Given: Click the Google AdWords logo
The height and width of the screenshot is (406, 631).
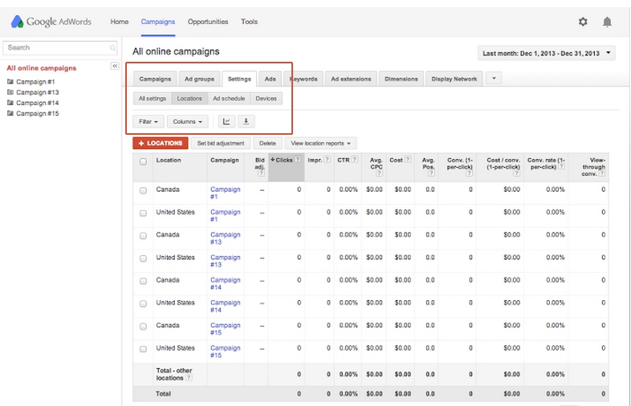Looking at the screenshot, I should (51, 22).
